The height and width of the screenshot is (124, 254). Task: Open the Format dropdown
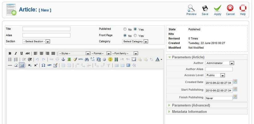point(101,53)
